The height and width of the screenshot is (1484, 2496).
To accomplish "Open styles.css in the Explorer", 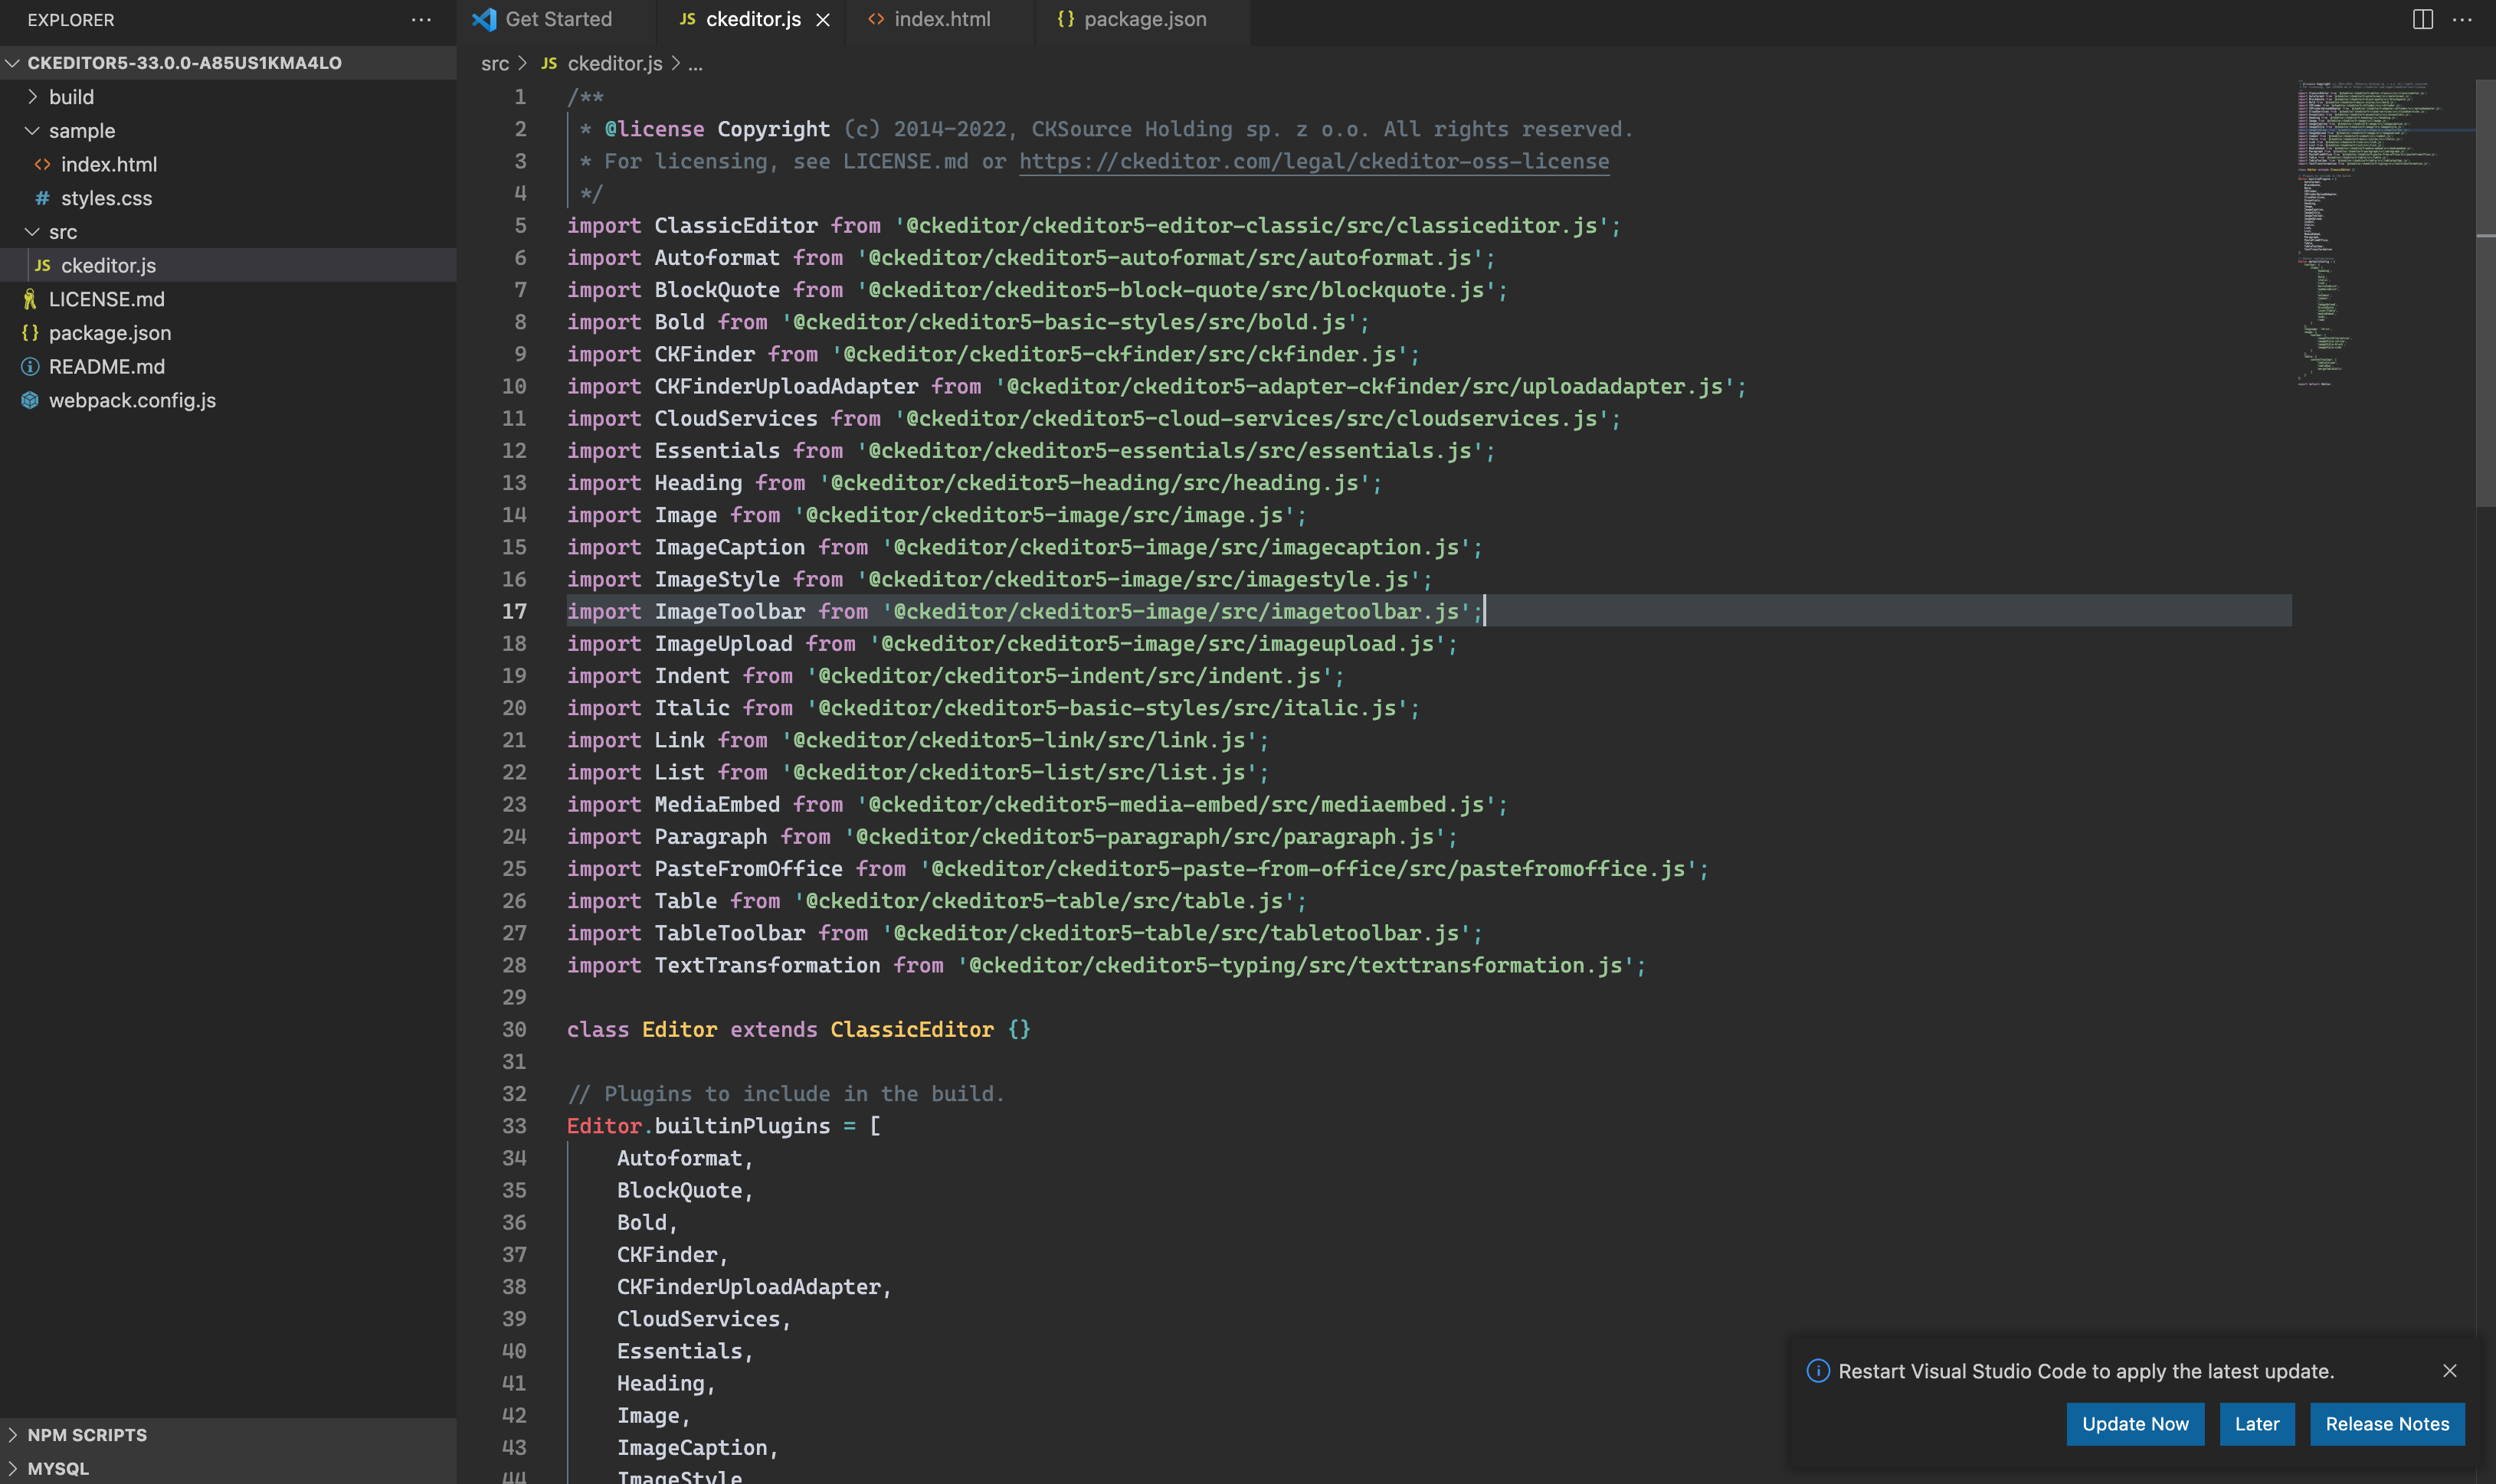I will (228, 198).
